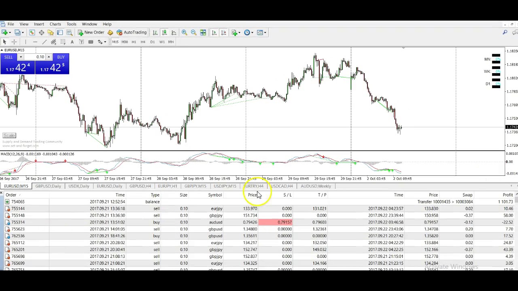Switch chart to Candlesticks icon
518x291 pixels.
(164, 32)
